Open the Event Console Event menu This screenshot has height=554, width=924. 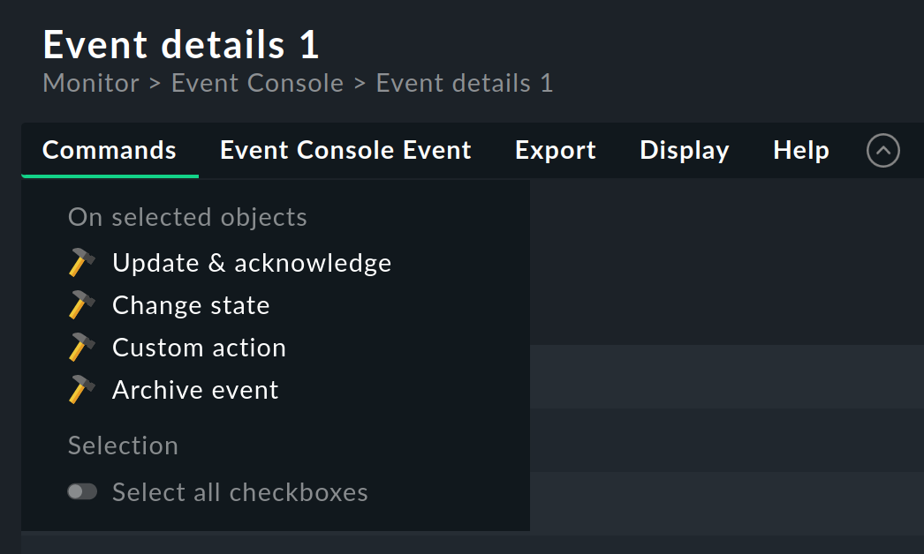345,151
